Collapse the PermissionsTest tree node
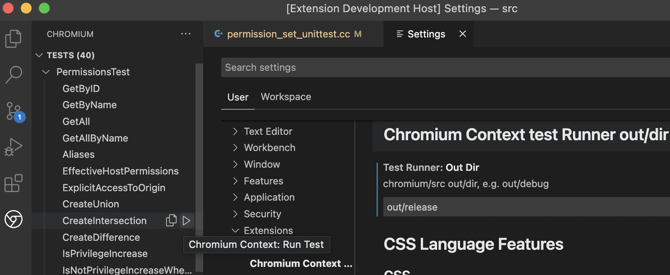Screen dimensions: 670x275 (46, 72)
